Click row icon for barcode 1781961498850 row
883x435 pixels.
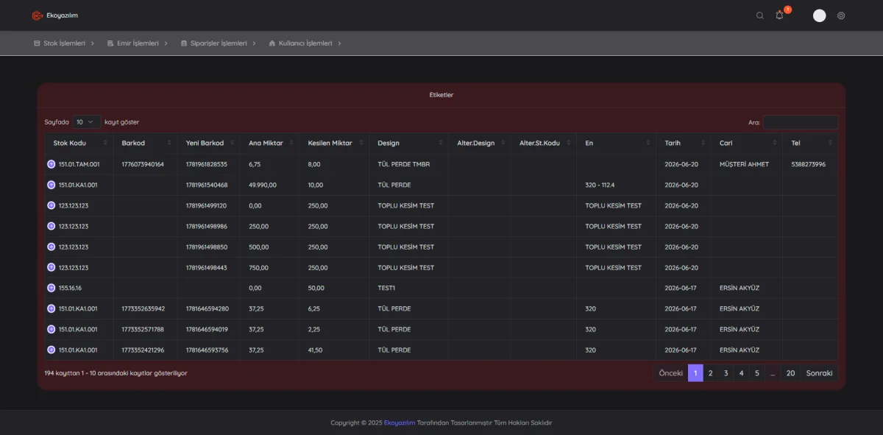point(52,247)
